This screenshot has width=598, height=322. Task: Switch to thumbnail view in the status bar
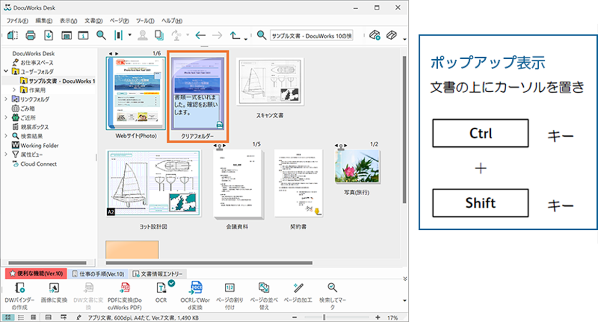coord(8,317)
